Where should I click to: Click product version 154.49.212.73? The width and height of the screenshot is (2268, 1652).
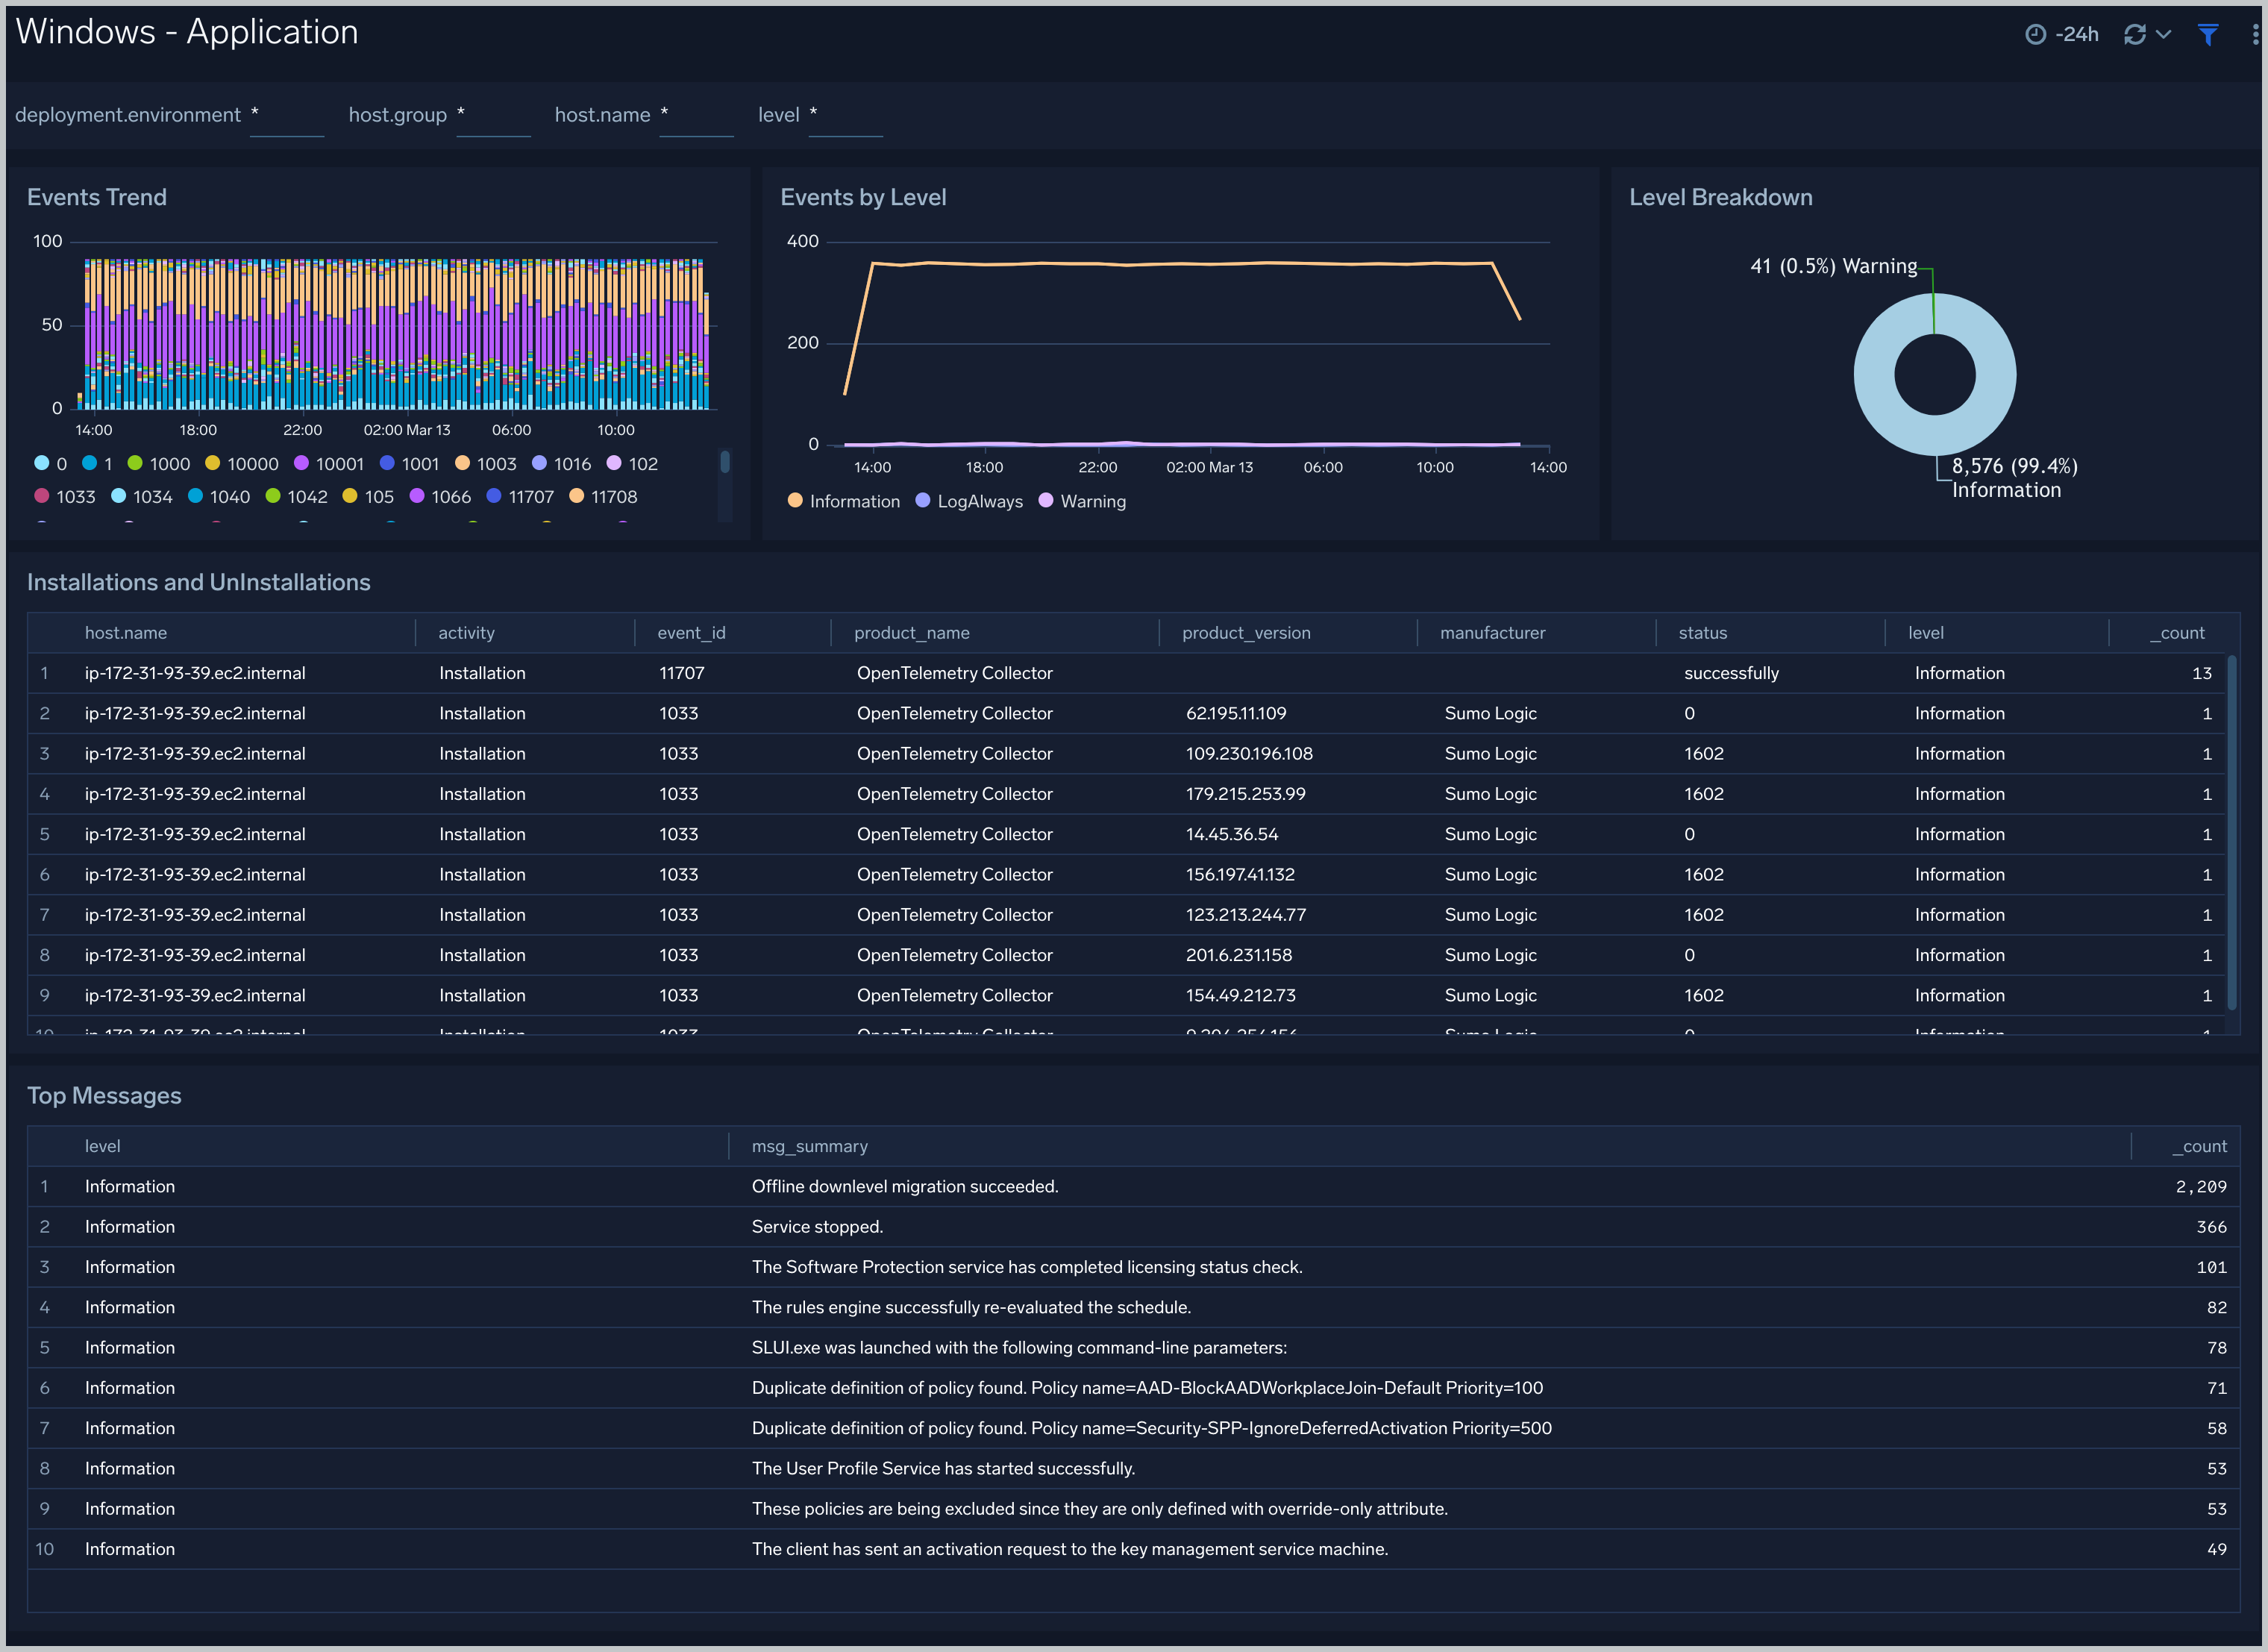tap(1240, 996)
